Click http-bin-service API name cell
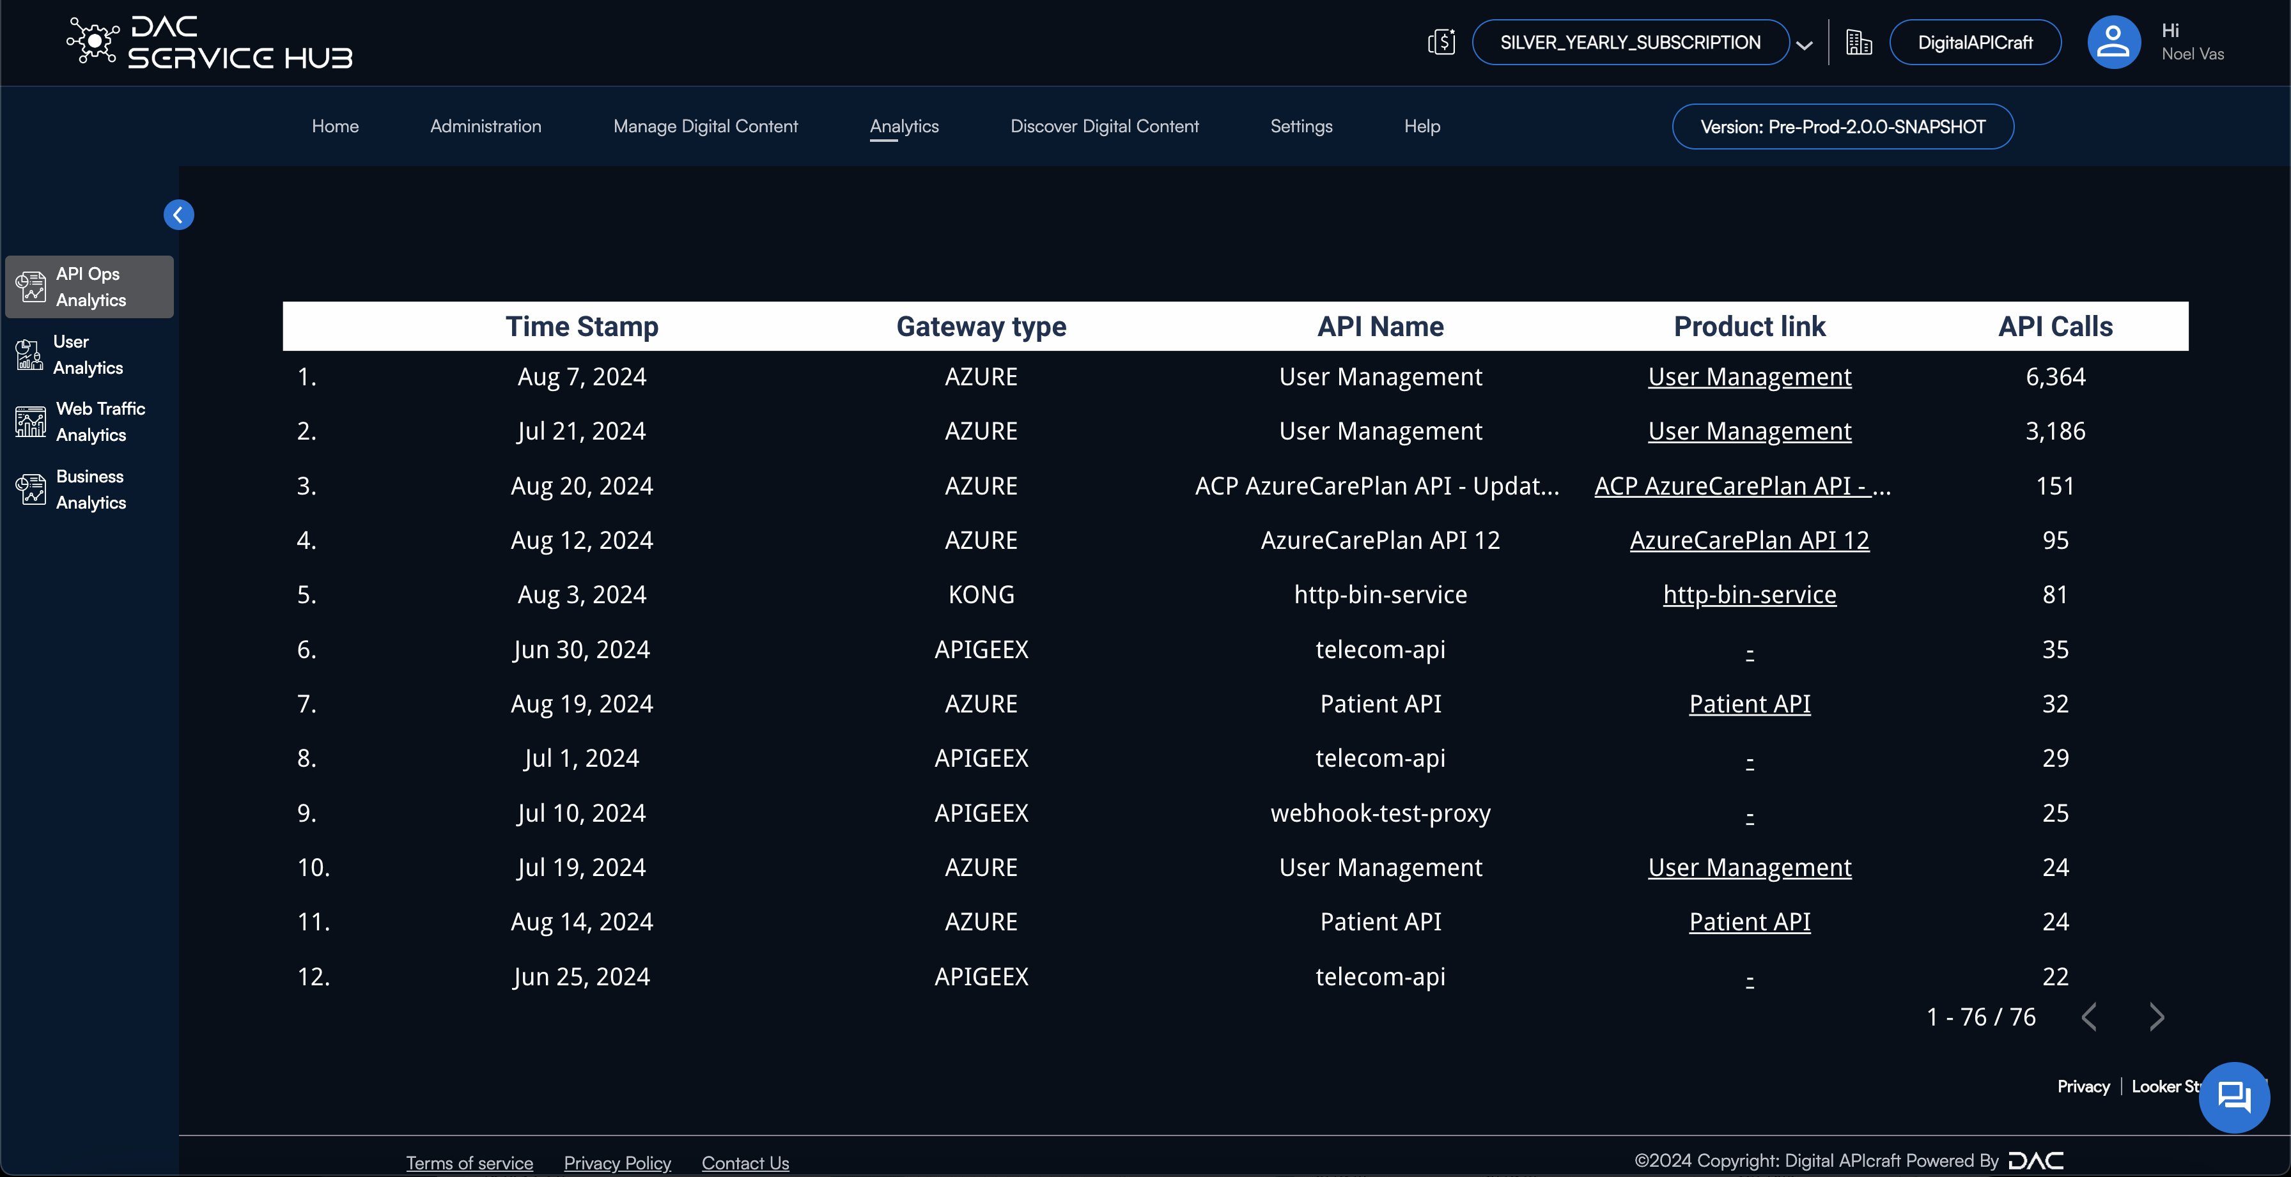The image size is (2291, 1177). click(1380, 595)
